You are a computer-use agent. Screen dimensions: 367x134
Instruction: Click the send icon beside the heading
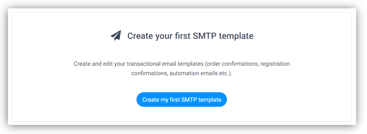point(116,36)
